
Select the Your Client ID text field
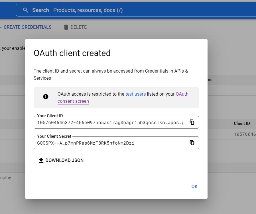[x=108, y=122]
